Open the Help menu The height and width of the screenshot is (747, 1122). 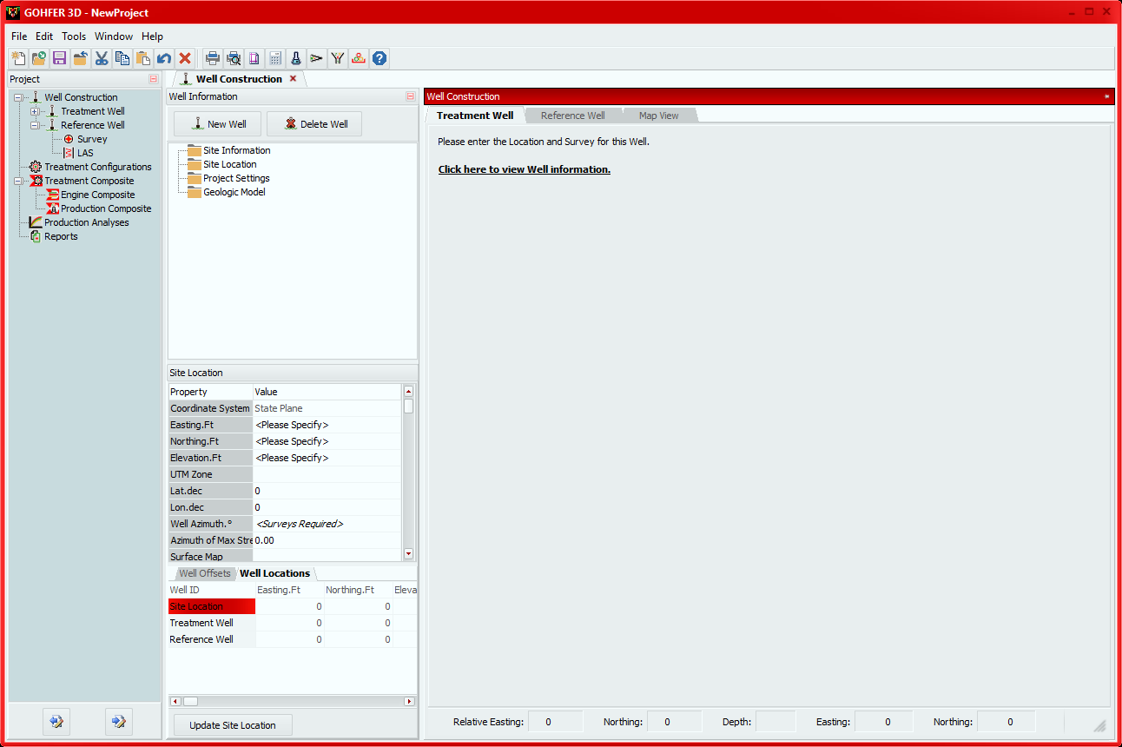coord(153,36)
